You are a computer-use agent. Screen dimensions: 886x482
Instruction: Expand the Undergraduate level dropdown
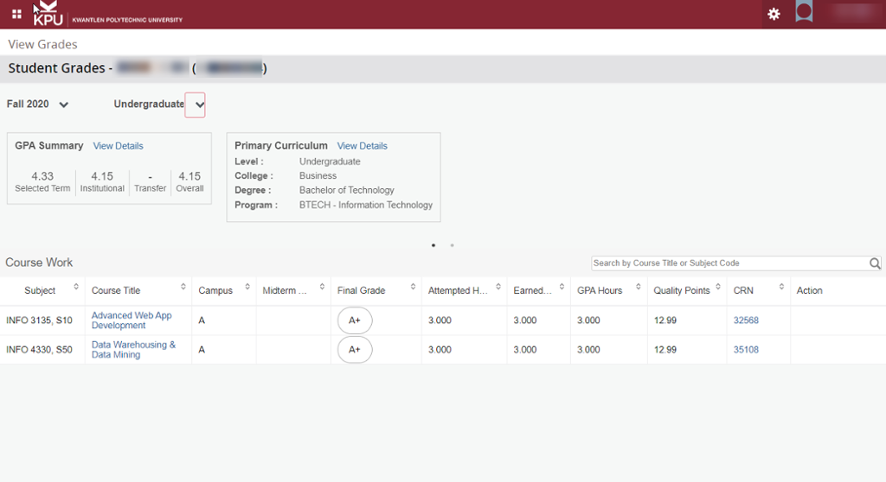click(196, 105)
